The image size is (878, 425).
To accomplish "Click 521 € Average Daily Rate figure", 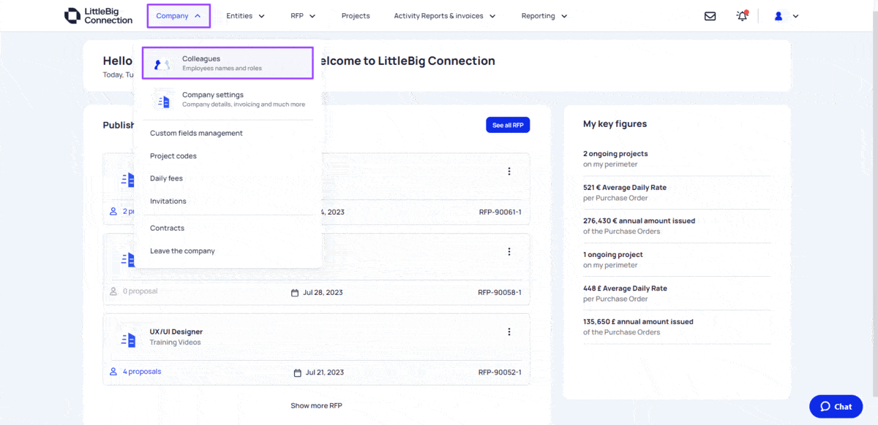I will [x=625, y=187].
